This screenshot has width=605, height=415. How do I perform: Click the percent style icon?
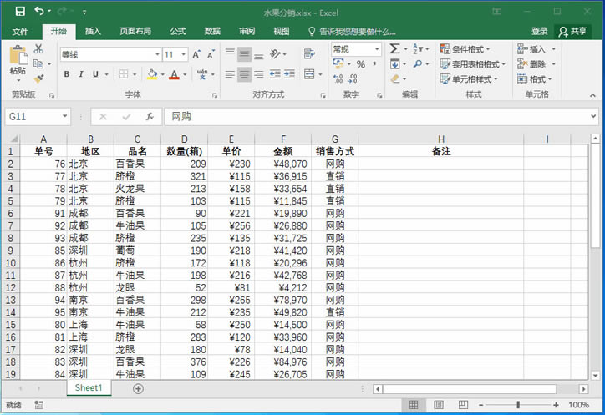click(x=360, y=64)
